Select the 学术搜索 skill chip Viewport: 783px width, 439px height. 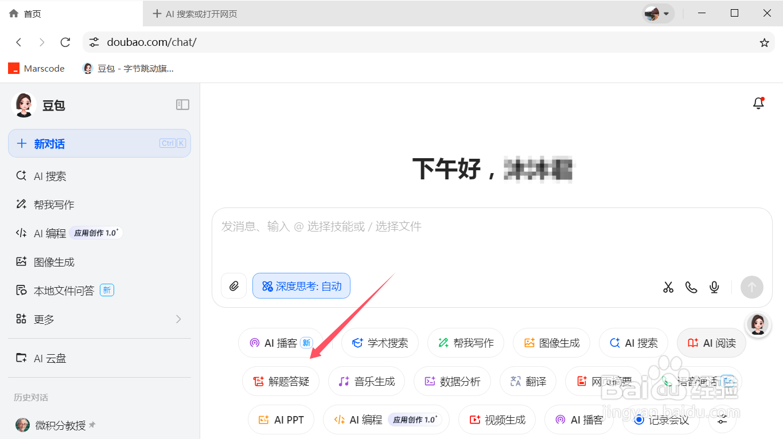tap(380, 343)
